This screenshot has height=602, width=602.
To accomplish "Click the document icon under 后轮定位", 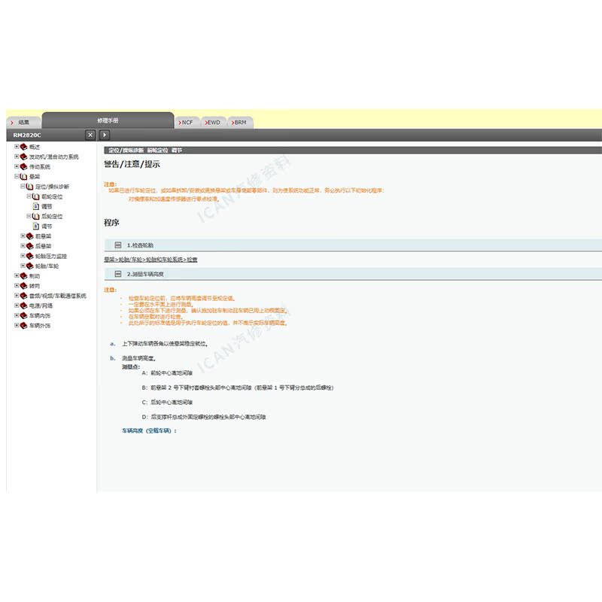I will [x=36, y=227].
